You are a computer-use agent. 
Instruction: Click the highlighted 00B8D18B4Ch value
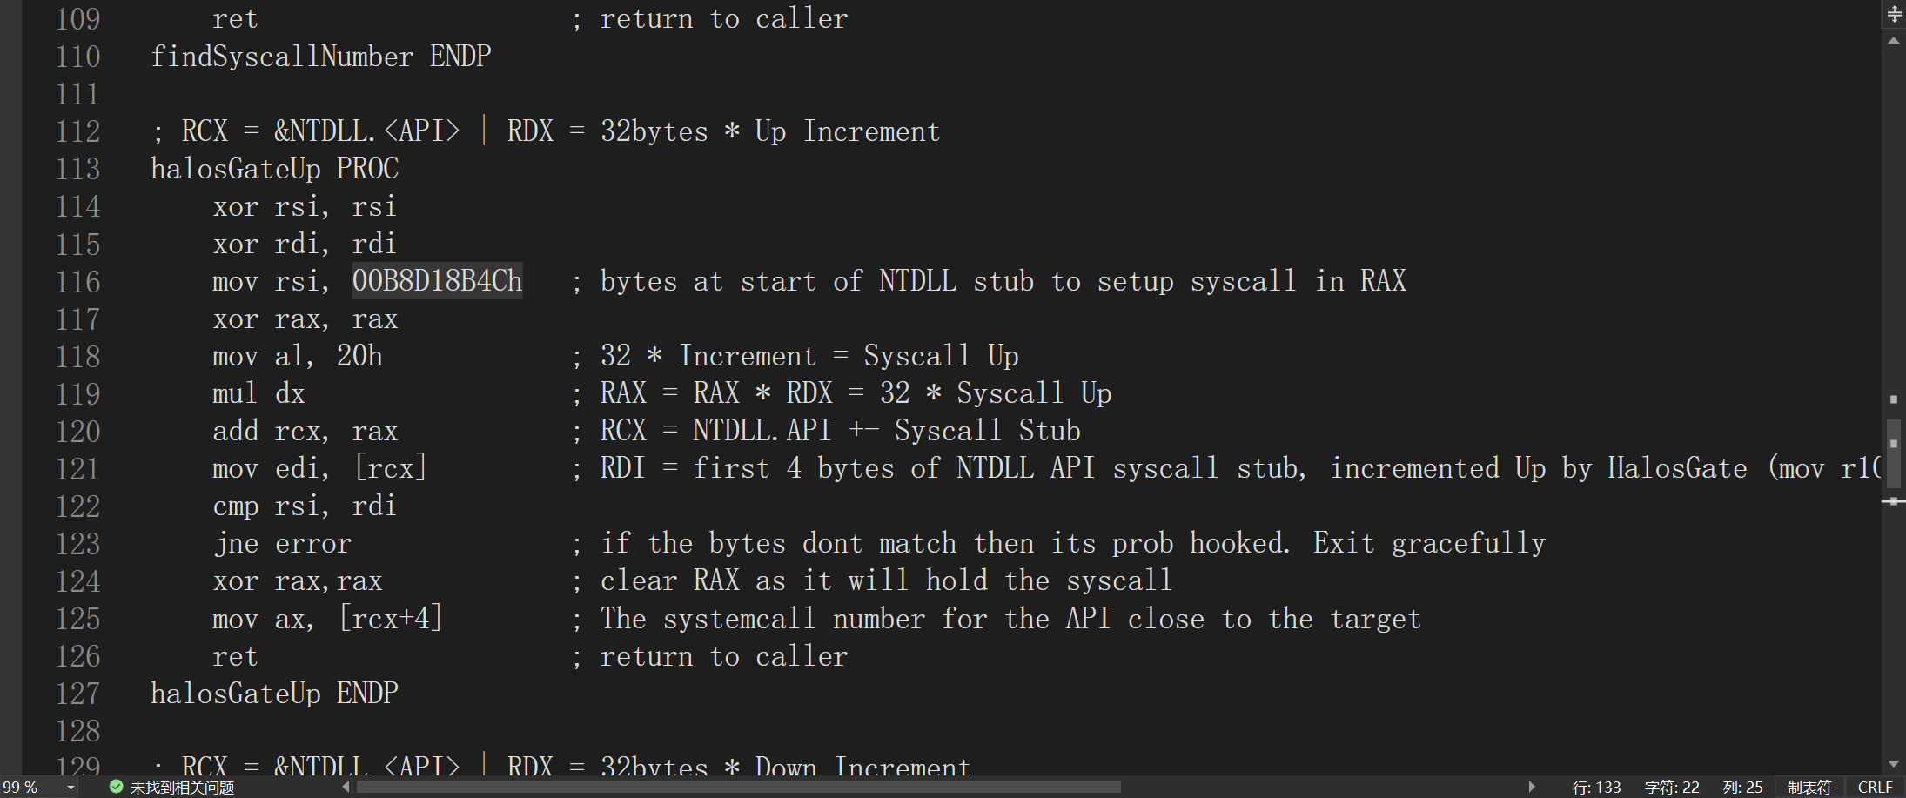[x=437, y=281]
